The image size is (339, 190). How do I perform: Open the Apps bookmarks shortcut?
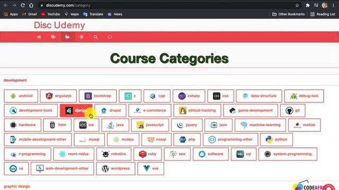coord(11,14)
